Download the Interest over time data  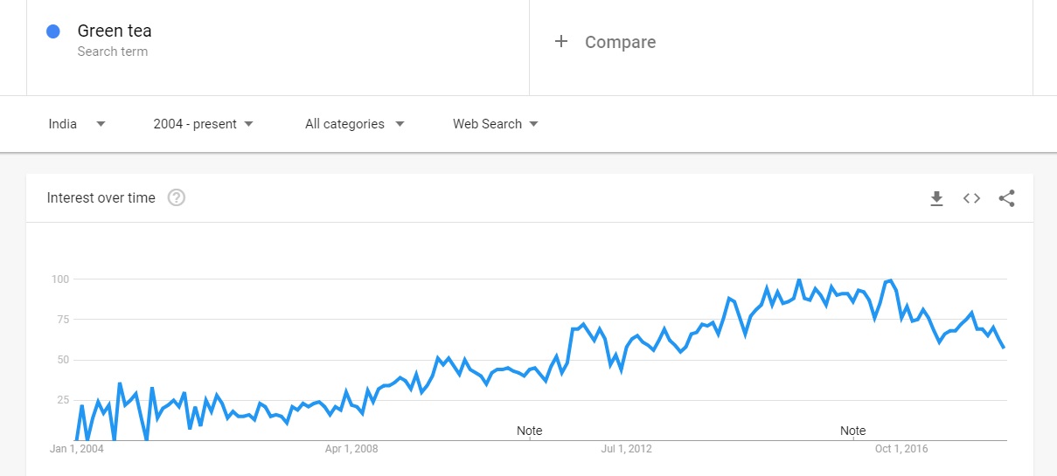(936, 198)
